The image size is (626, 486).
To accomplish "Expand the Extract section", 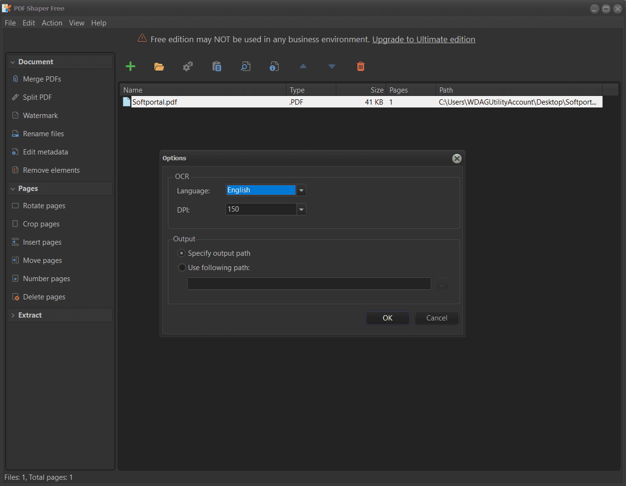I will tap(13, 315).
